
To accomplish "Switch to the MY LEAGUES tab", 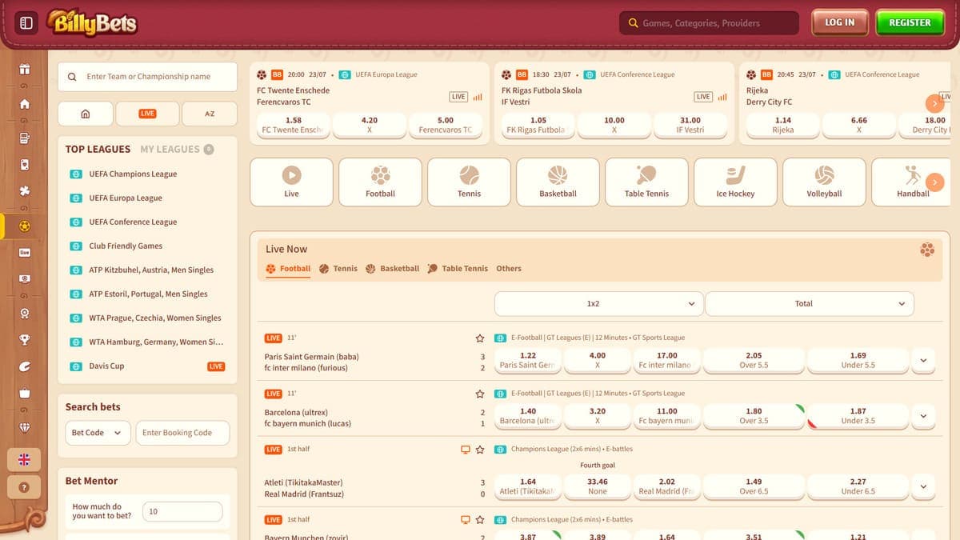I will click(177, 149).
